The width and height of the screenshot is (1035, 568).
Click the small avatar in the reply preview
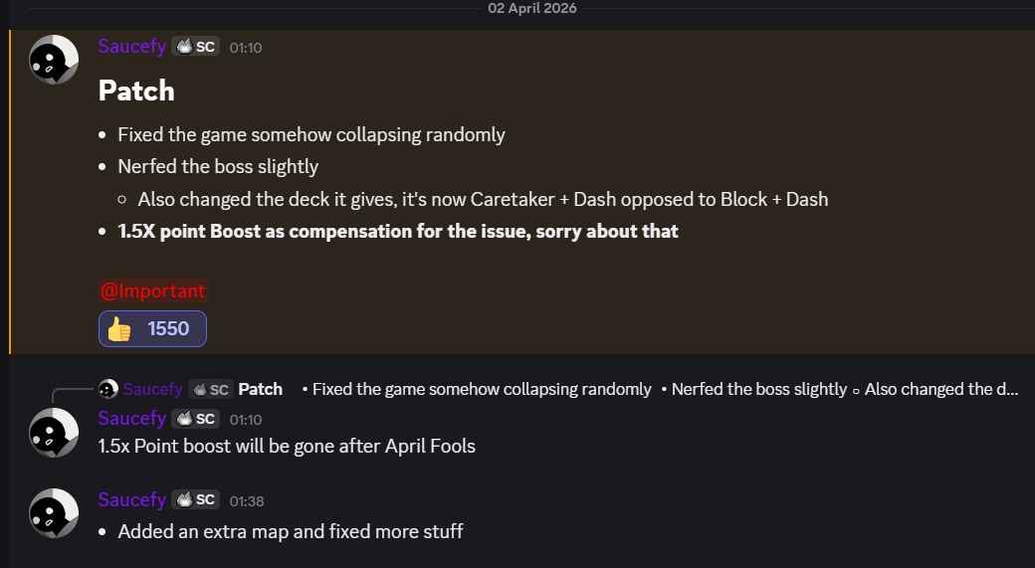pyautogui.click(x=108, y=389)
